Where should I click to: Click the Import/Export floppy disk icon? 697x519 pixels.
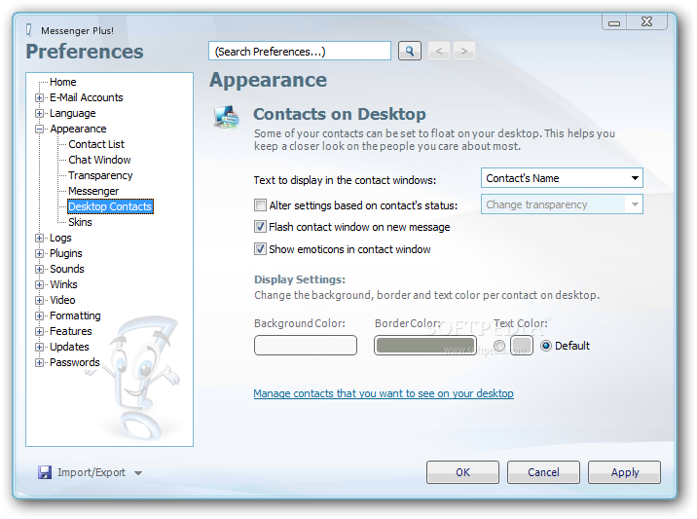[x=45, y=472]
